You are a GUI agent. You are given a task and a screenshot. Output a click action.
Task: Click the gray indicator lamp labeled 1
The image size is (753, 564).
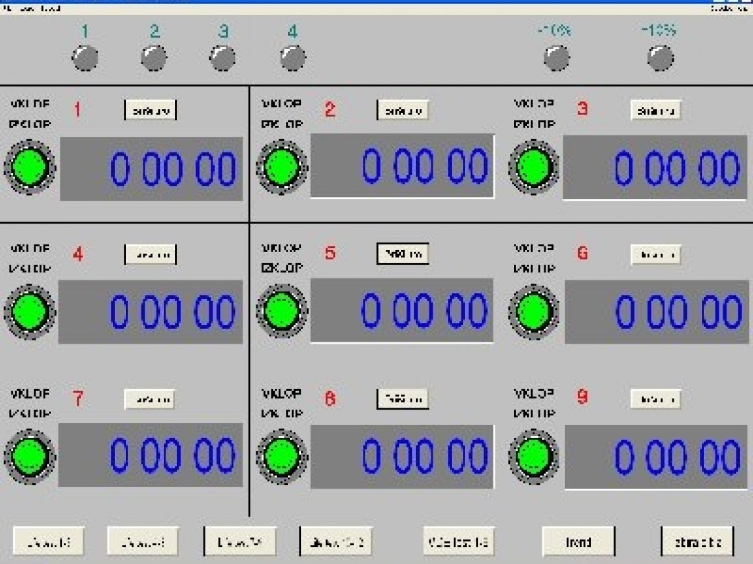click(x=85, y=58)
